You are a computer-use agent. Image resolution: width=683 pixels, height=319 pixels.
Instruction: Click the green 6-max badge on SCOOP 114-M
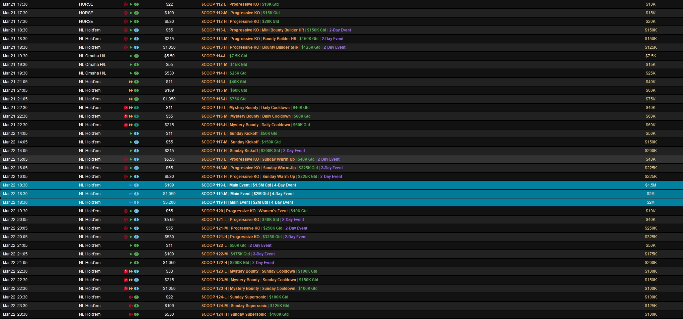click(136, 65)
